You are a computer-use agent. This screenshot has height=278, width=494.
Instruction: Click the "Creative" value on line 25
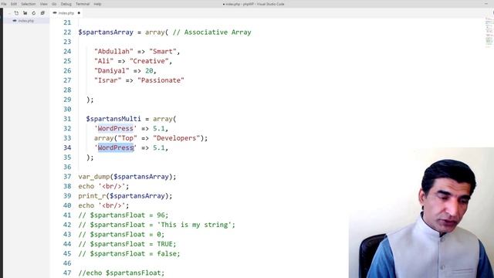149,61
